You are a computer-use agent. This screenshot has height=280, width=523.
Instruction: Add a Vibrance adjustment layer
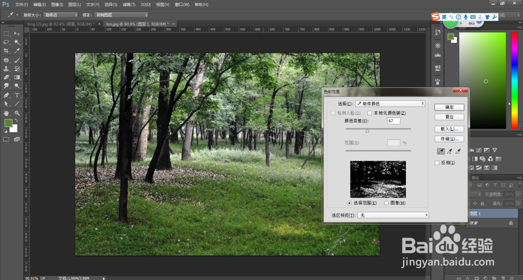(495, 150)
